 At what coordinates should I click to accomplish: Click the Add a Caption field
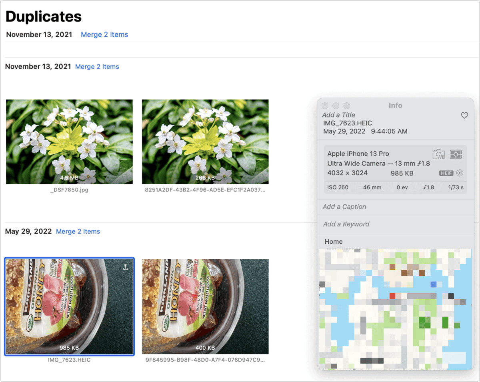(x=344, y=207)
